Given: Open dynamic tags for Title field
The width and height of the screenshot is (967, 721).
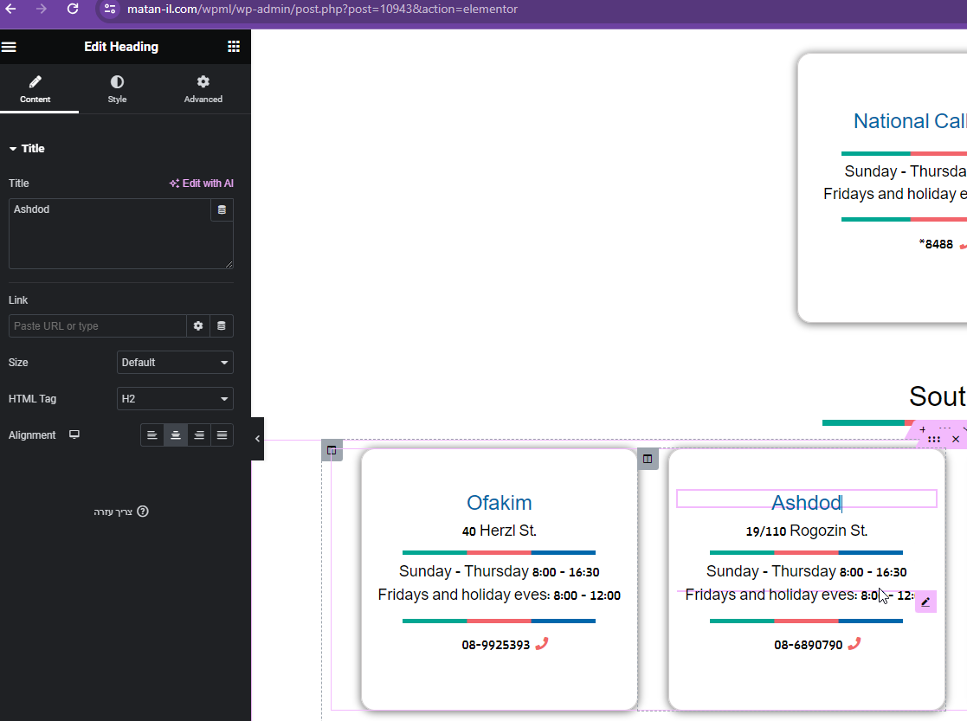Looking at the screenshot, I should [x=222, y=209].
